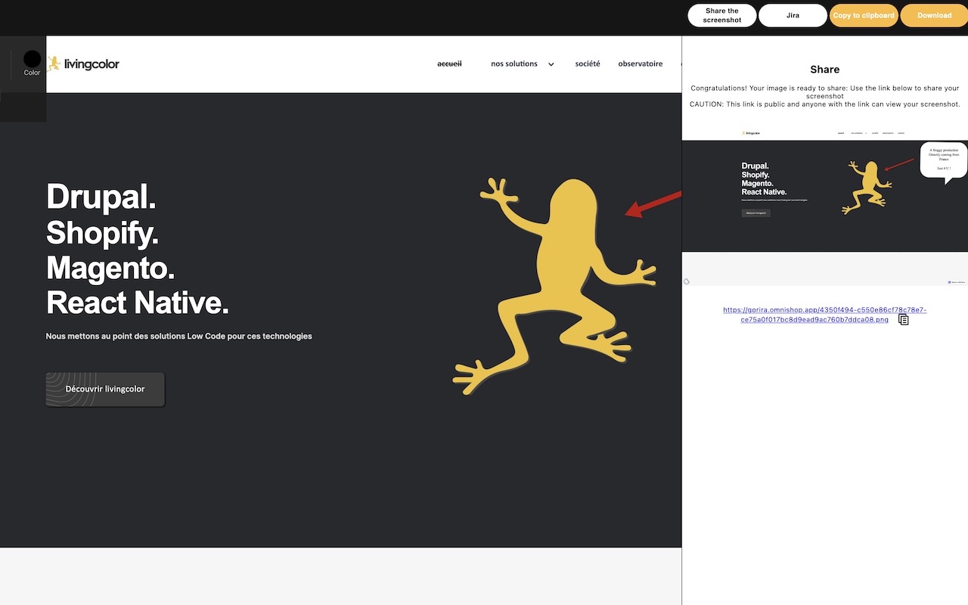
Task: Send screenshot to Jira
Action: pyautogui.click(x=793, y=15)
